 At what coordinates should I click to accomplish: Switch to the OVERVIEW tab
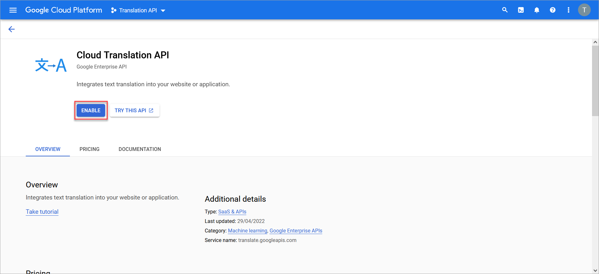click(48, 149)
